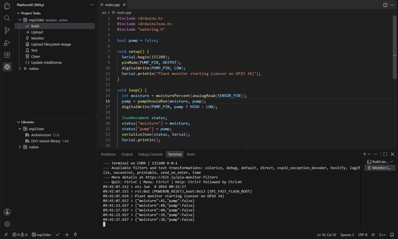Run the Monitor project task
The width and height of the screenshot is (398, 239).
point(55,38)
